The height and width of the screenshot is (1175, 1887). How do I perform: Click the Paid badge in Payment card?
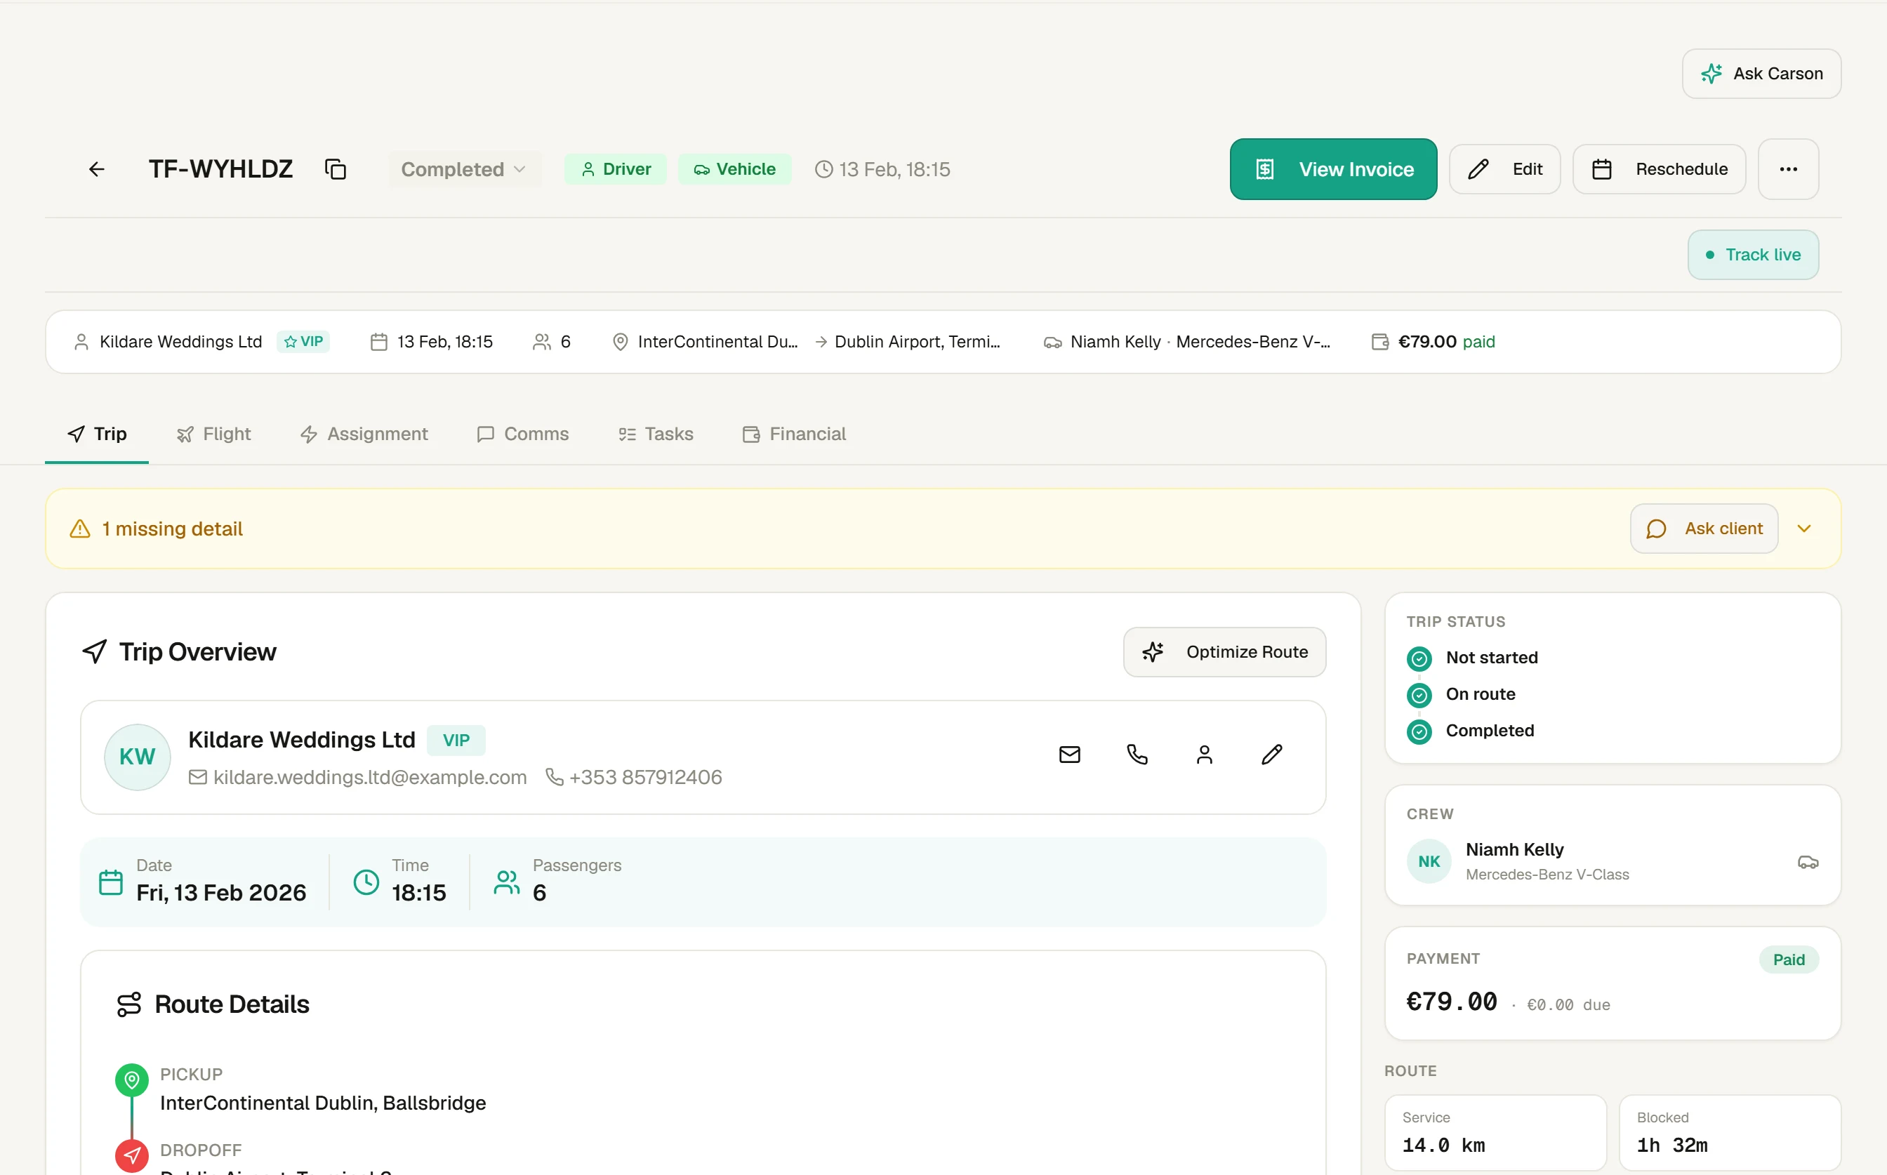(x=1788, y=960)
